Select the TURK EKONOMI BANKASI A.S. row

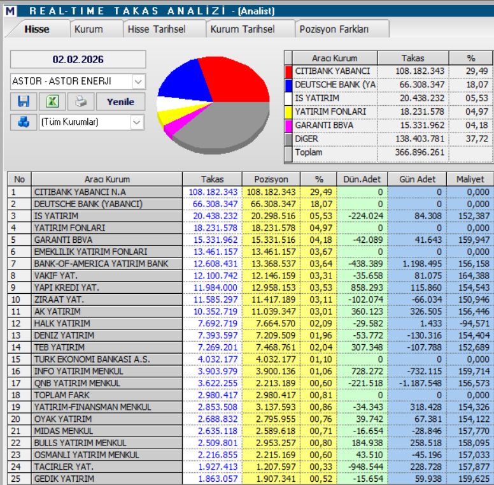[x=250, y=359]
